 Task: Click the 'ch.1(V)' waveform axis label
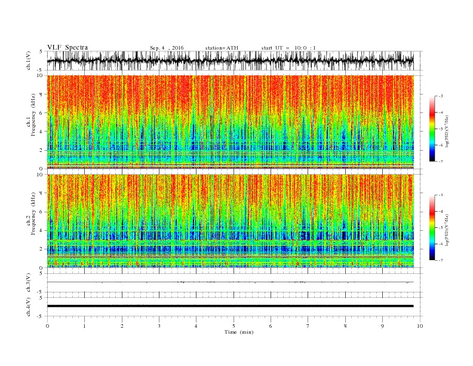coord(29,60)
